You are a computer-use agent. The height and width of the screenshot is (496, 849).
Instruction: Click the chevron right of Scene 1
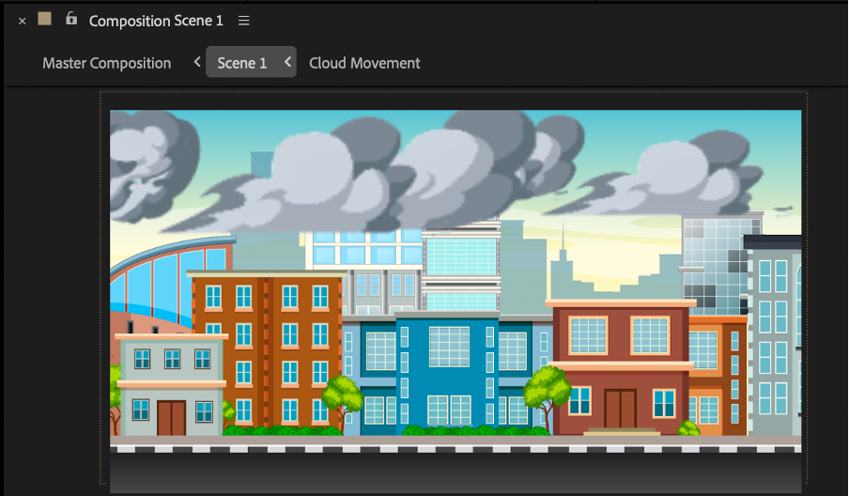pos(287,63)
